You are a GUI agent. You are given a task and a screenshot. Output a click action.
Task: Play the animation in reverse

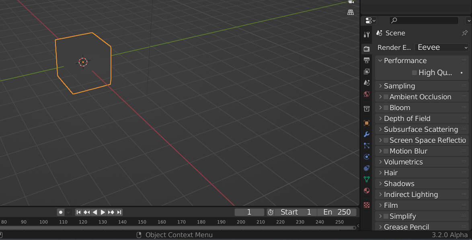(95, 212)
